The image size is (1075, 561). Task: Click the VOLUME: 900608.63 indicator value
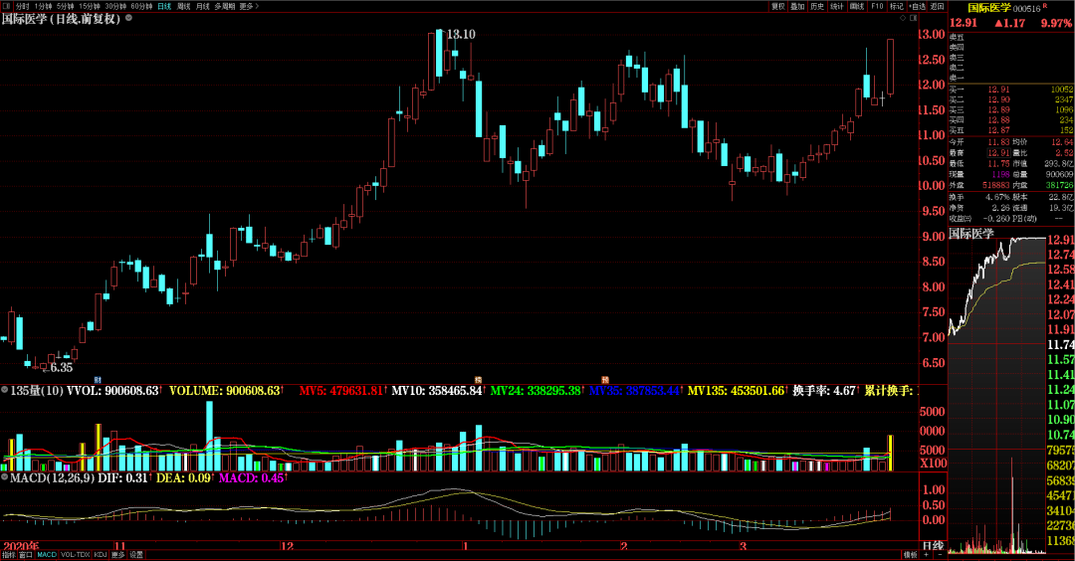(x=225, y=391)
